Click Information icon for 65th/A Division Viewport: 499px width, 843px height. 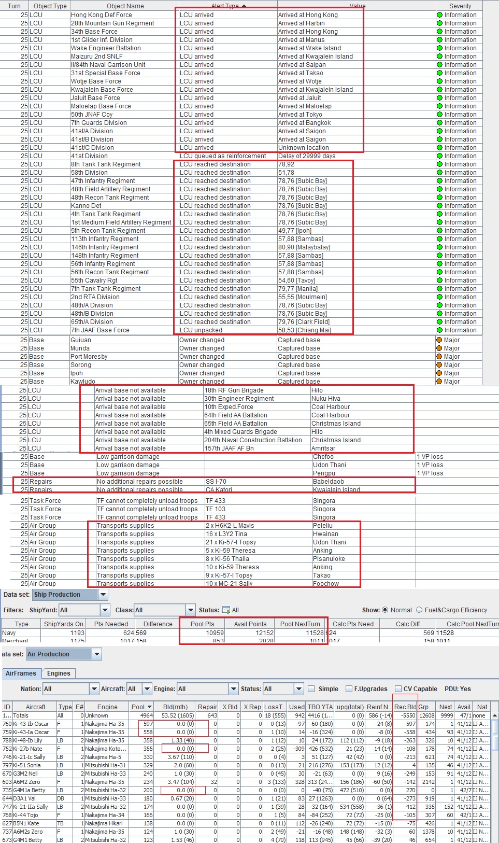[x=440, y=322]
